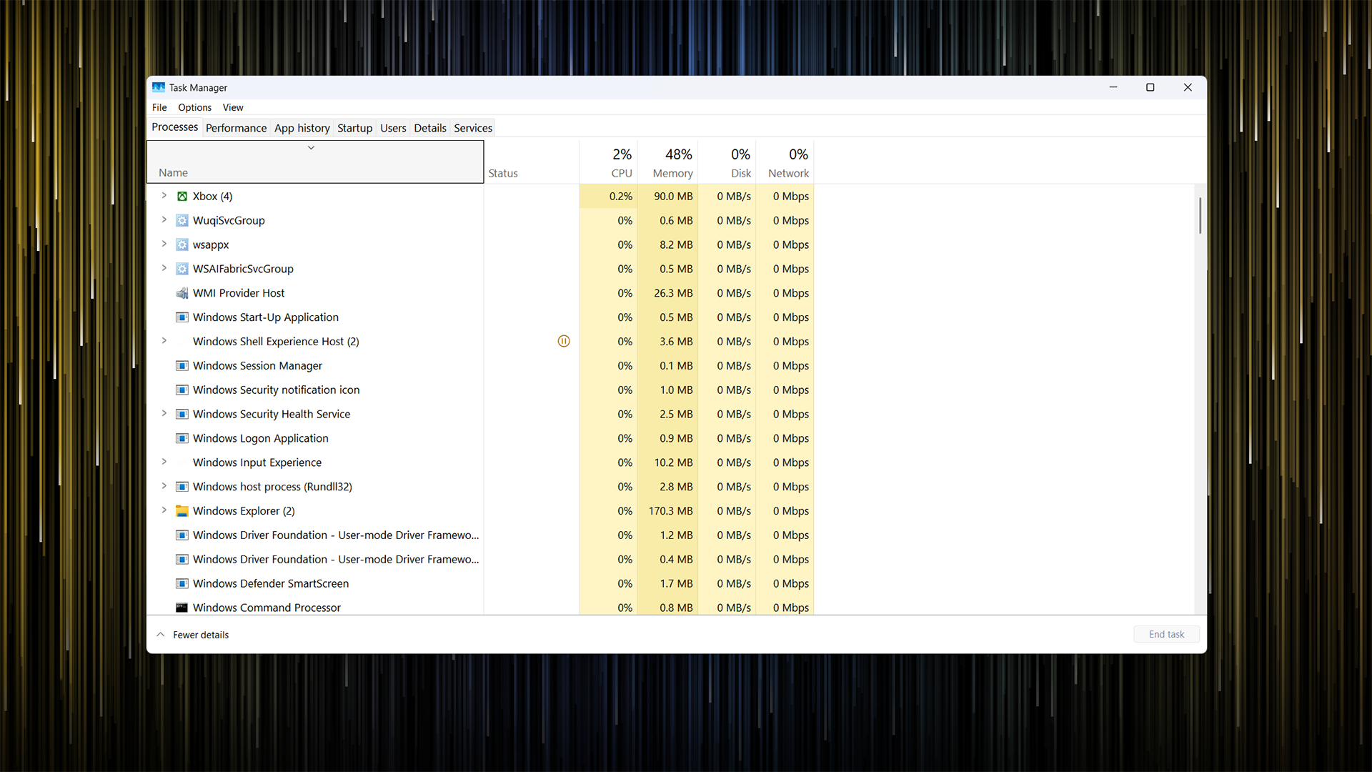Sort by the Name column header
The width and height of the screenshot is (1372, 772).
pyautogui.click(x=315, y=162)
